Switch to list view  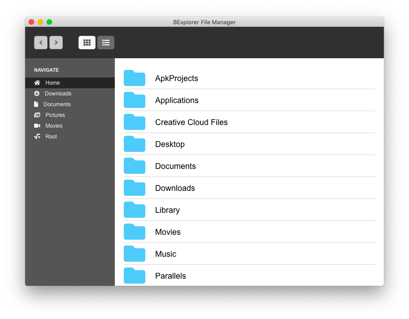point(106,43)
